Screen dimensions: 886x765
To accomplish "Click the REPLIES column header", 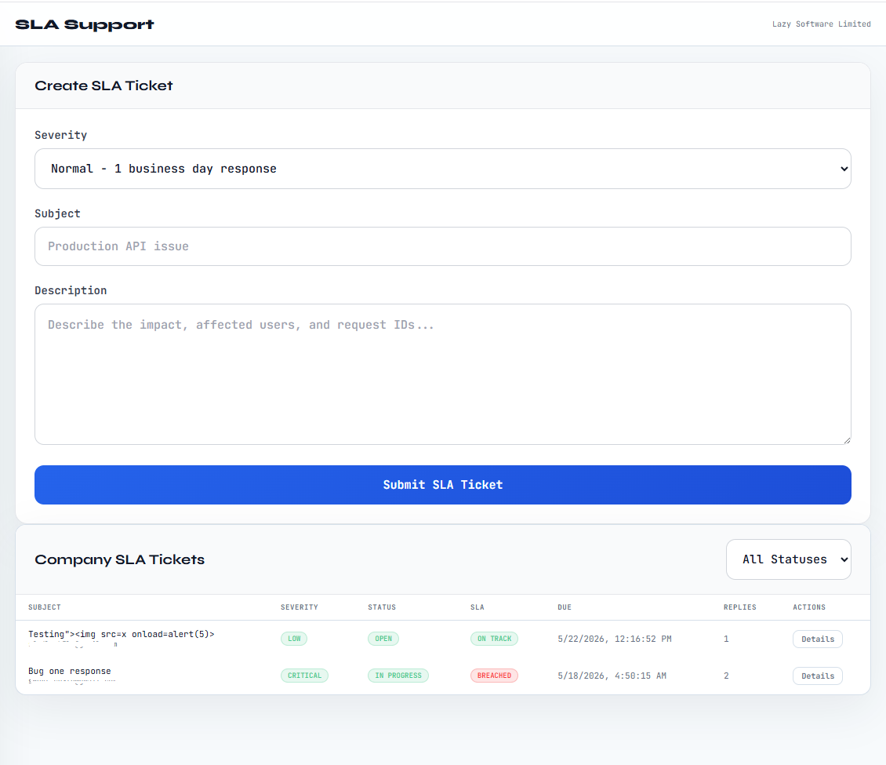I will coord(739,607).
